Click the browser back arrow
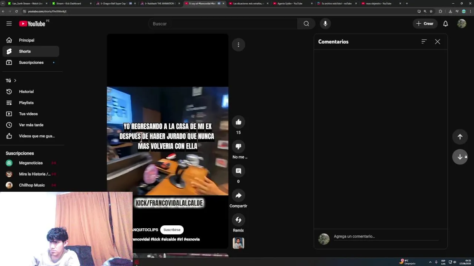The image size is (474, 266). [3, 11]
